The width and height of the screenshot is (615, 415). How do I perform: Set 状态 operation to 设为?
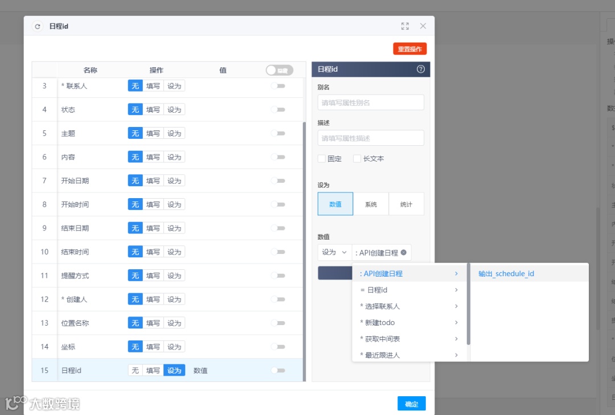pos(174,109)
